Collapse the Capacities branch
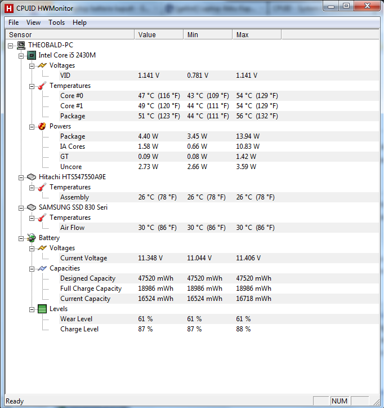384x408 pixels. tap(32, 269)
